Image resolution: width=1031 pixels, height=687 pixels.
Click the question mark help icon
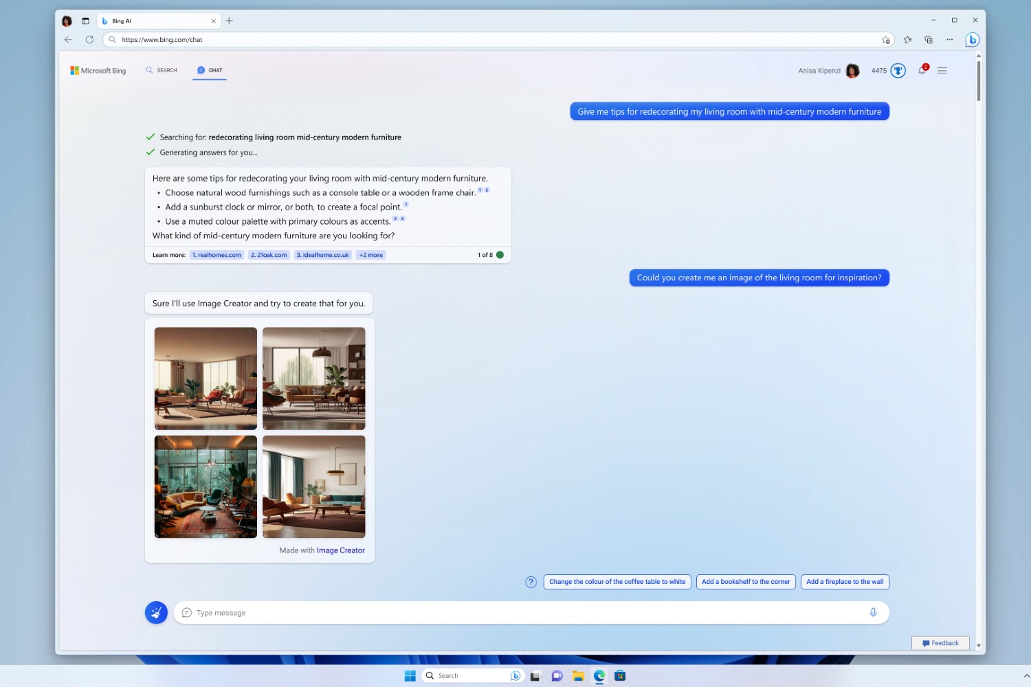coord(531,582)
